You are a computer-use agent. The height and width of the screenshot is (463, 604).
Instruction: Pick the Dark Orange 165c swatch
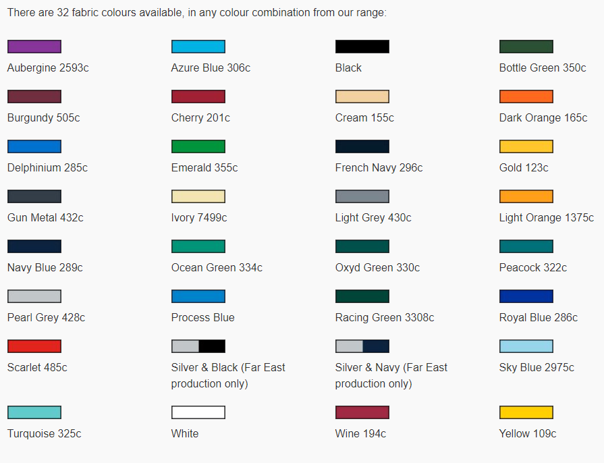pyautogui.click(x=526, y=97)
